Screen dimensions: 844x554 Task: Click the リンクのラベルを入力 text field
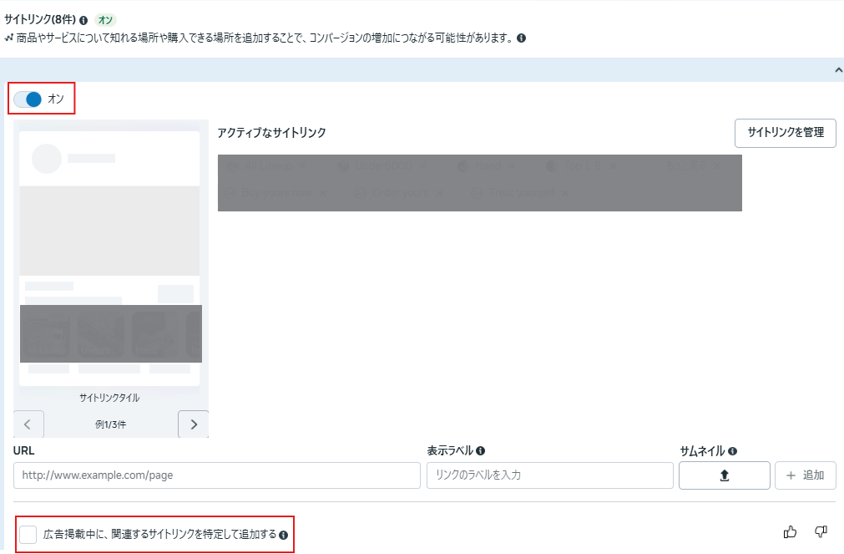(549, 475)
